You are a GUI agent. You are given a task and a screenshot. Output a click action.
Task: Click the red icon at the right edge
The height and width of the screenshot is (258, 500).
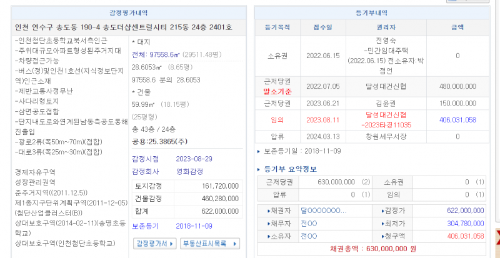pos(497,236)
